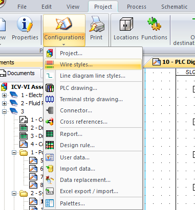Image resolution: width=195 pixels, height=210 pixels.
Task: Open the Properties icon in the ribbon
Action: [x=25, y=24]
